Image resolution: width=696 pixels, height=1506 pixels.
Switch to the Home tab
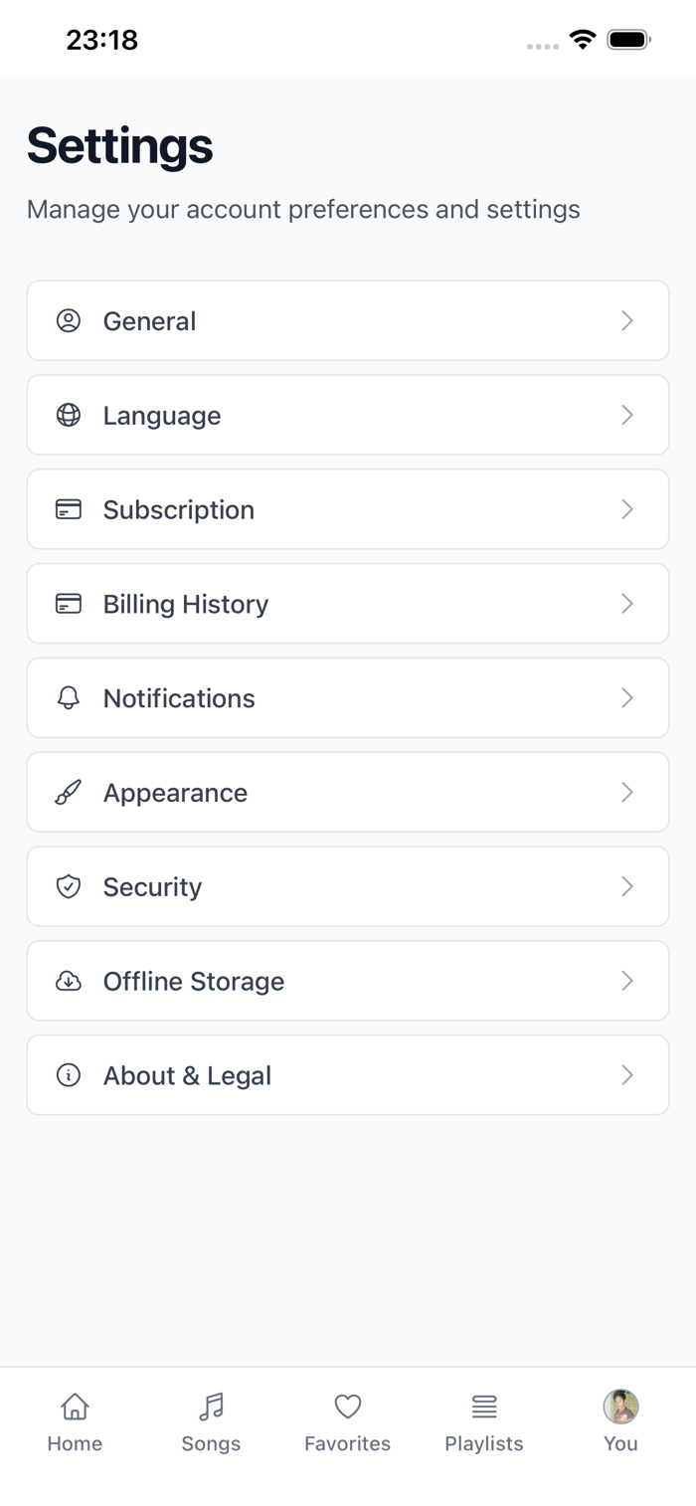(75, 1421)
